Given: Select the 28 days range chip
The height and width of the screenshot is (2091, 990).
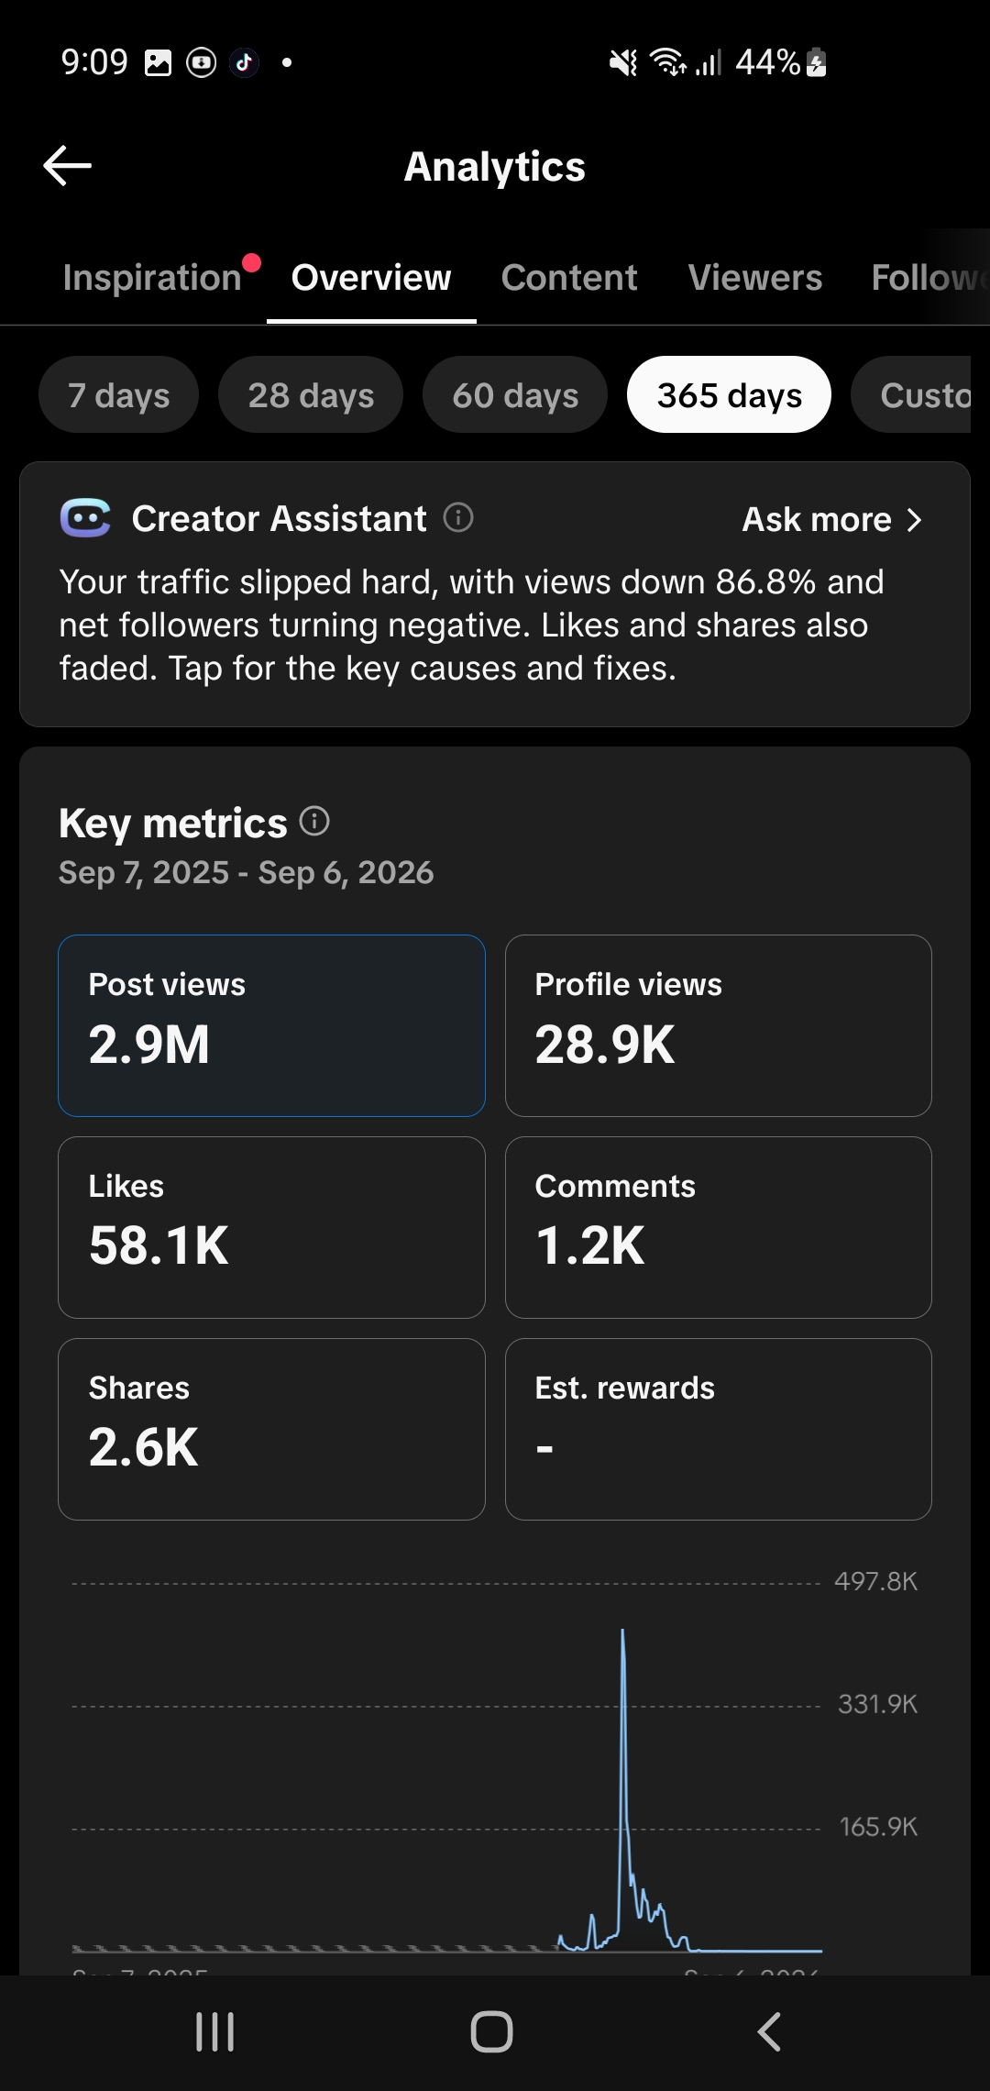Looking at the screenshot, I should (311, 394).
